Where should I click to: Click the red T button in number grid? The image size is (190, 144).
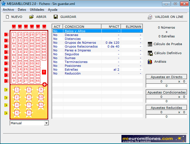click(x=44, y=72)
